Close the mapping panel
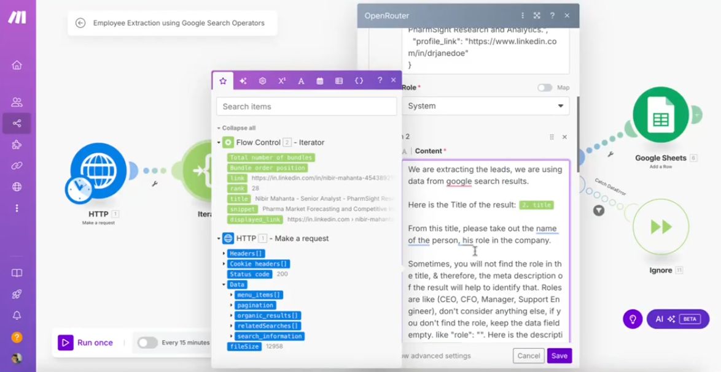721x372 pixels. (394, 80)
